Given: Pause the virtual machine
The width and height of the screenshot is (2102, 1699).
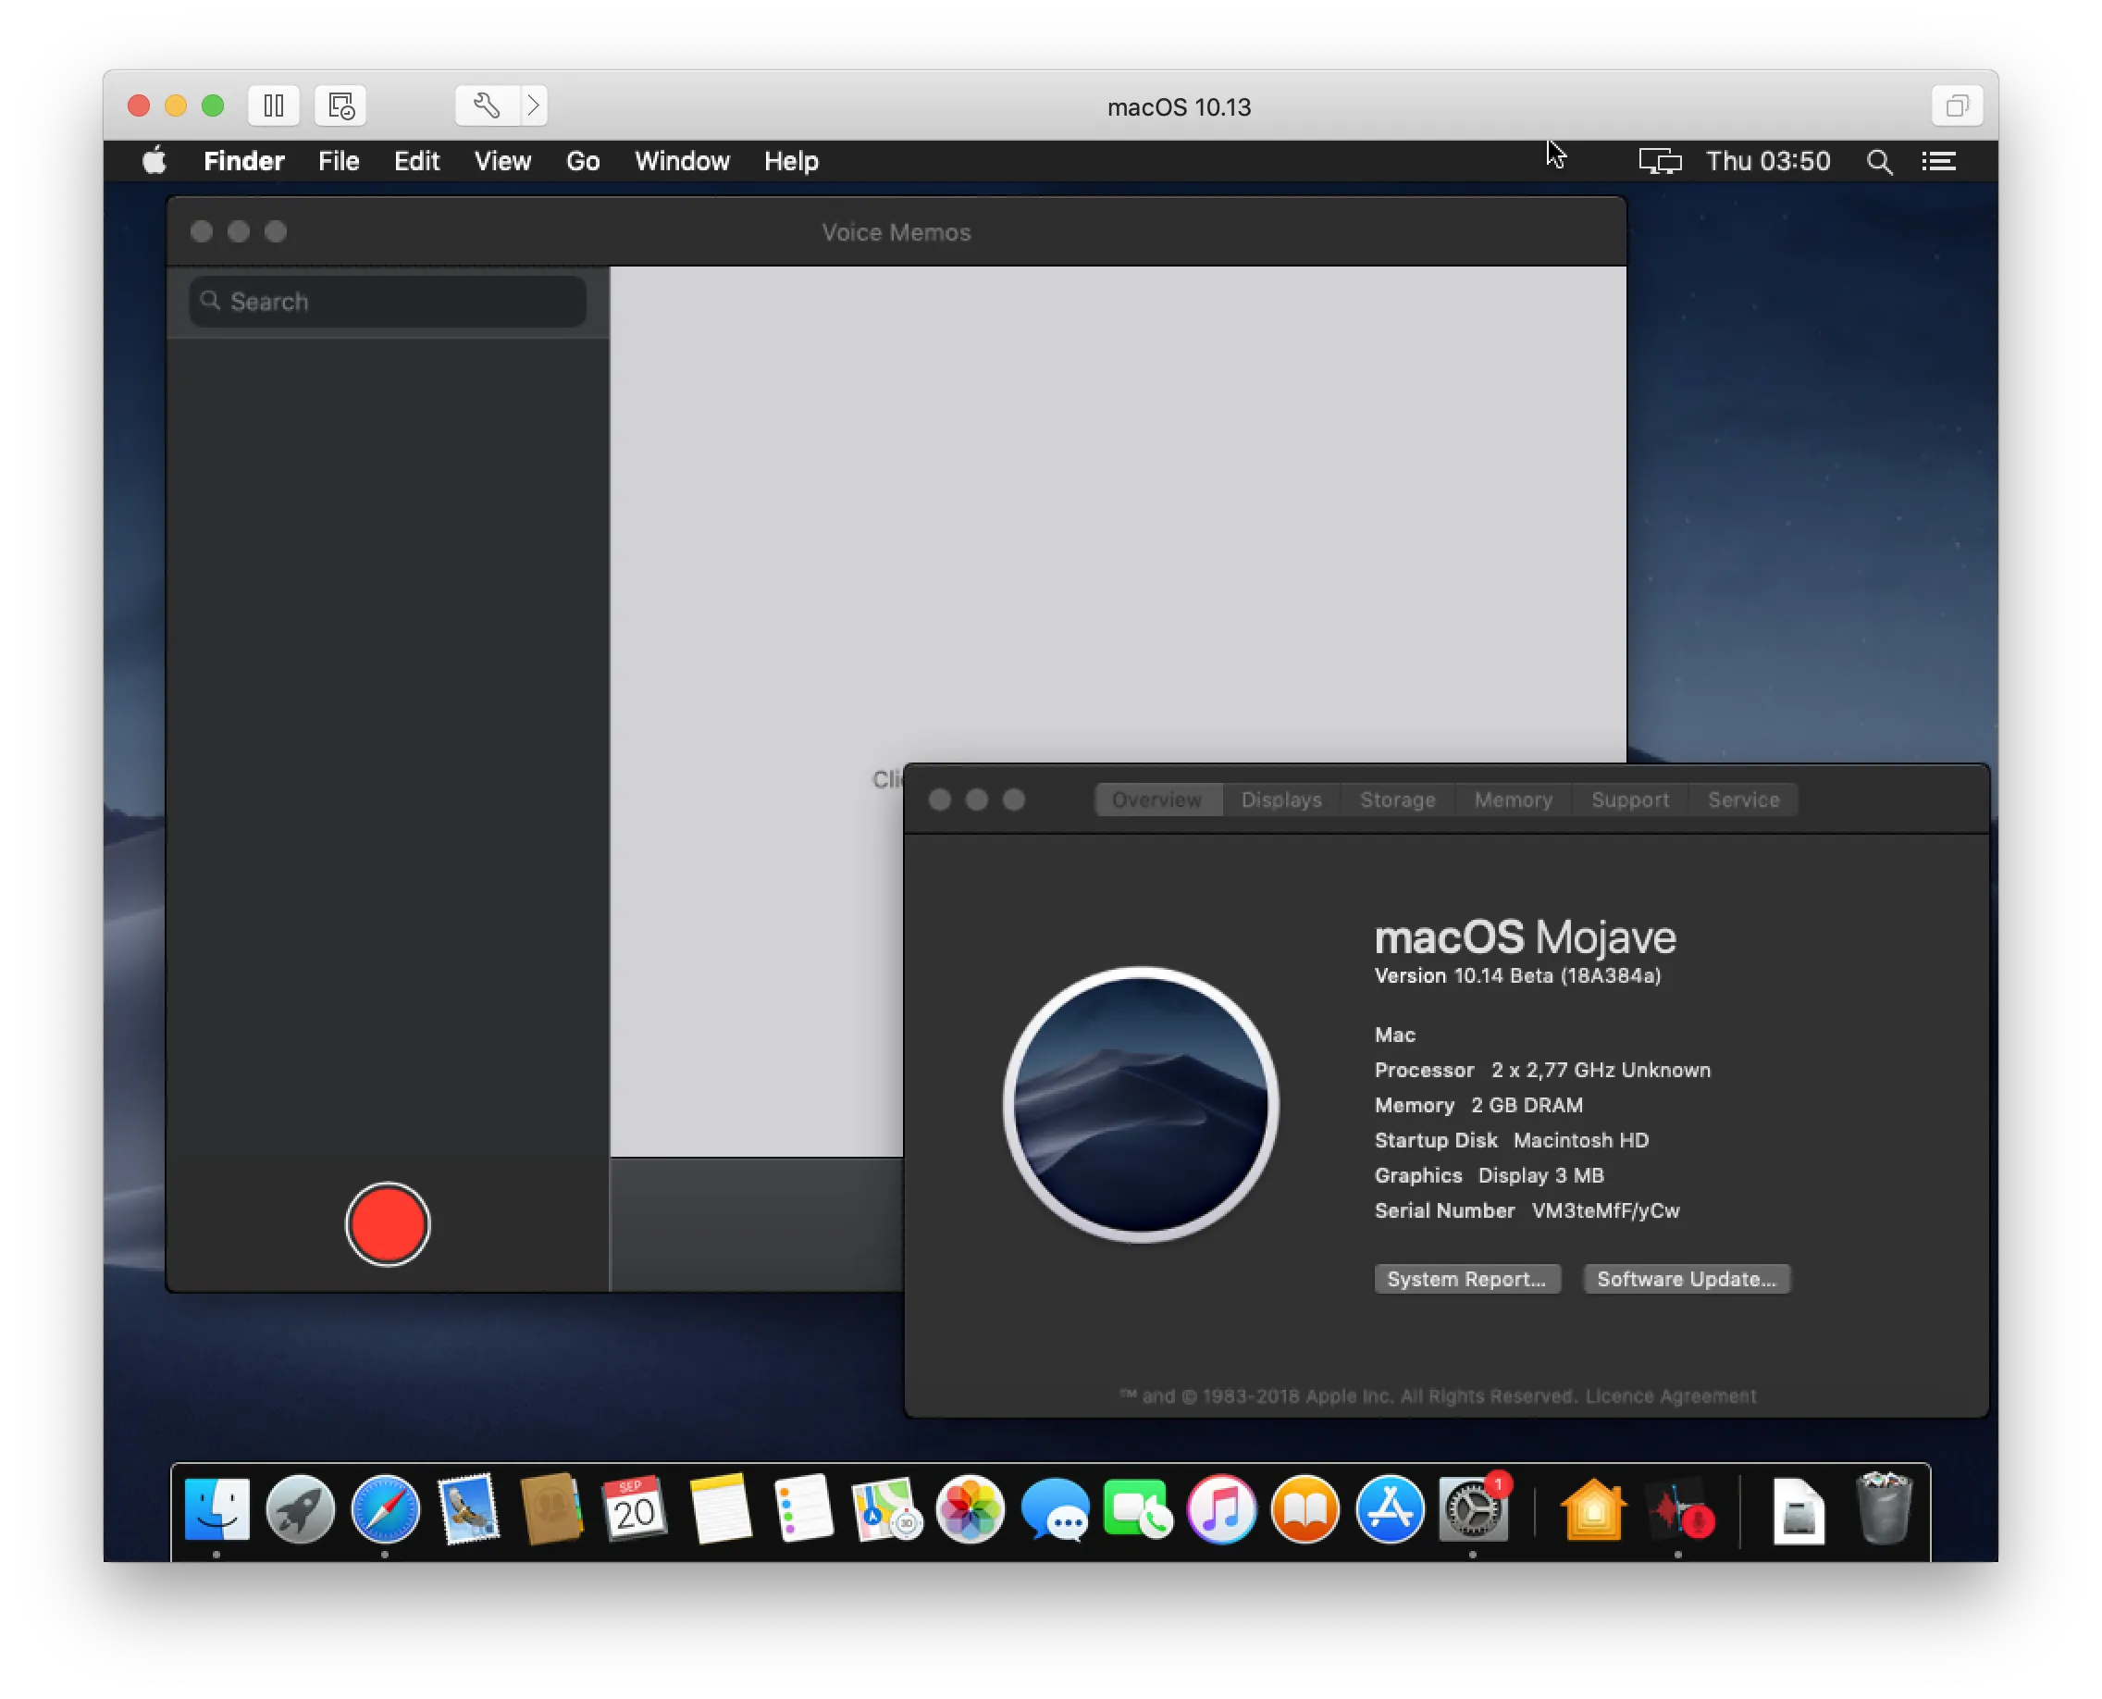Looking at the screenshot, I should pyautogui.click(x=274, y=105).
